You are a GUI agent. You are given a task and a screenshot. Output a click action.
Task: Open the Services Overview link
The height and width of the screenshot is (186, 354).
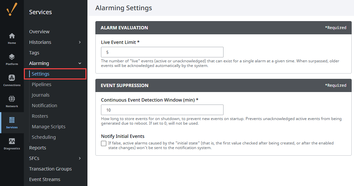tap(39, 32)
